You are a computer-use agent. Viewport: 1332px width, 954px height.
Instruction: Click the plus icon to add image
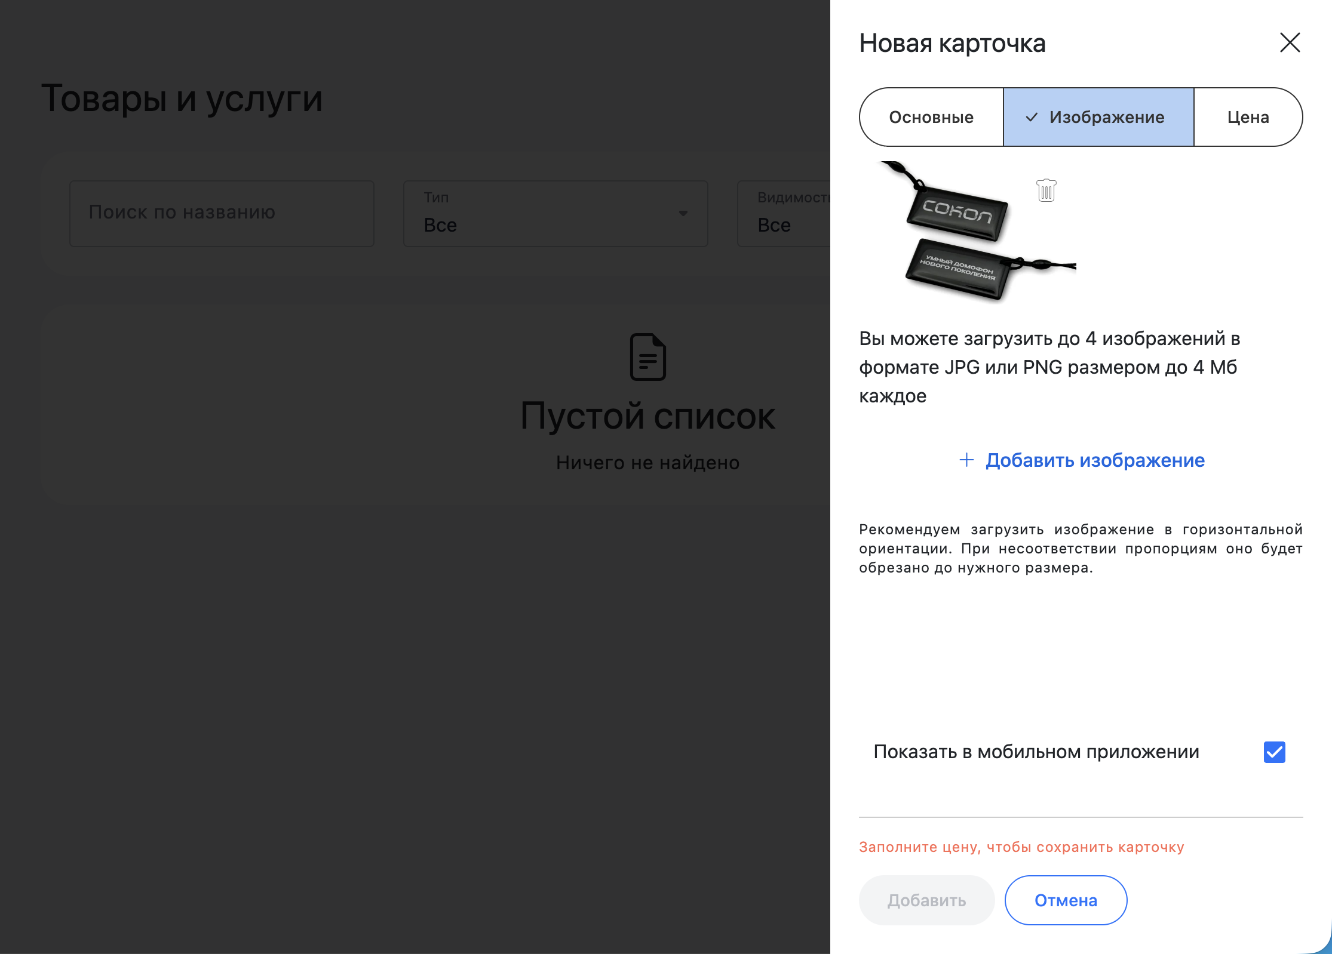[x=966, y=460]
